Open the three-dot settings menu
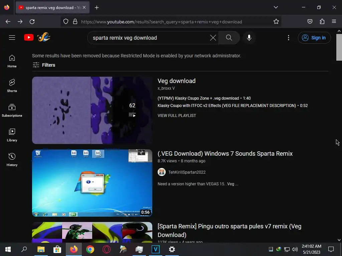Screen dimensions: 342x256 point(288,38)
